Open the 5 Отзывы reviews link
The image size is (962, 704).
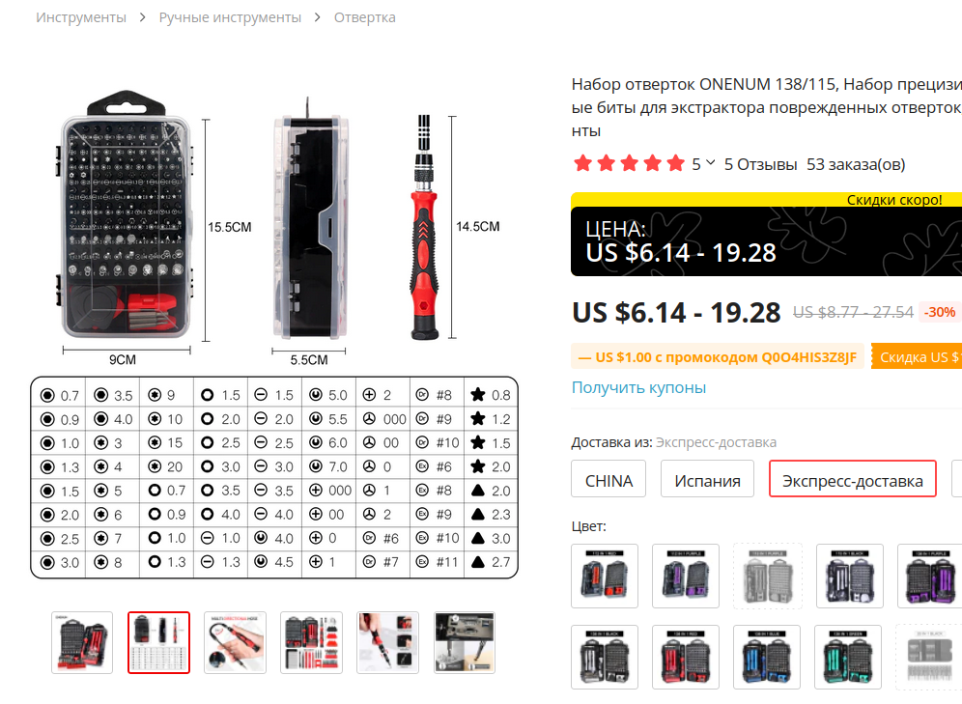760,164
